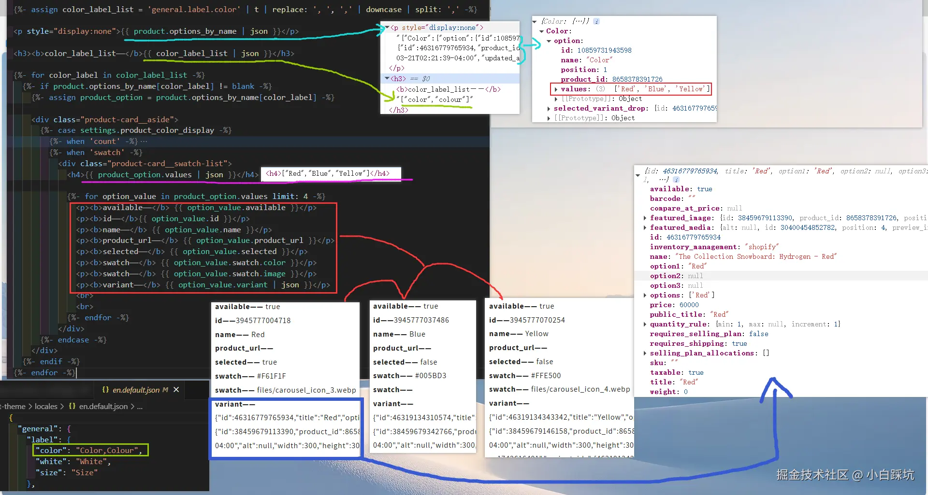Image resolution: width=928 pixels, height=495 pixels.
Task: Click the swatch color value #F61F1F
Action: pos(271,376)
